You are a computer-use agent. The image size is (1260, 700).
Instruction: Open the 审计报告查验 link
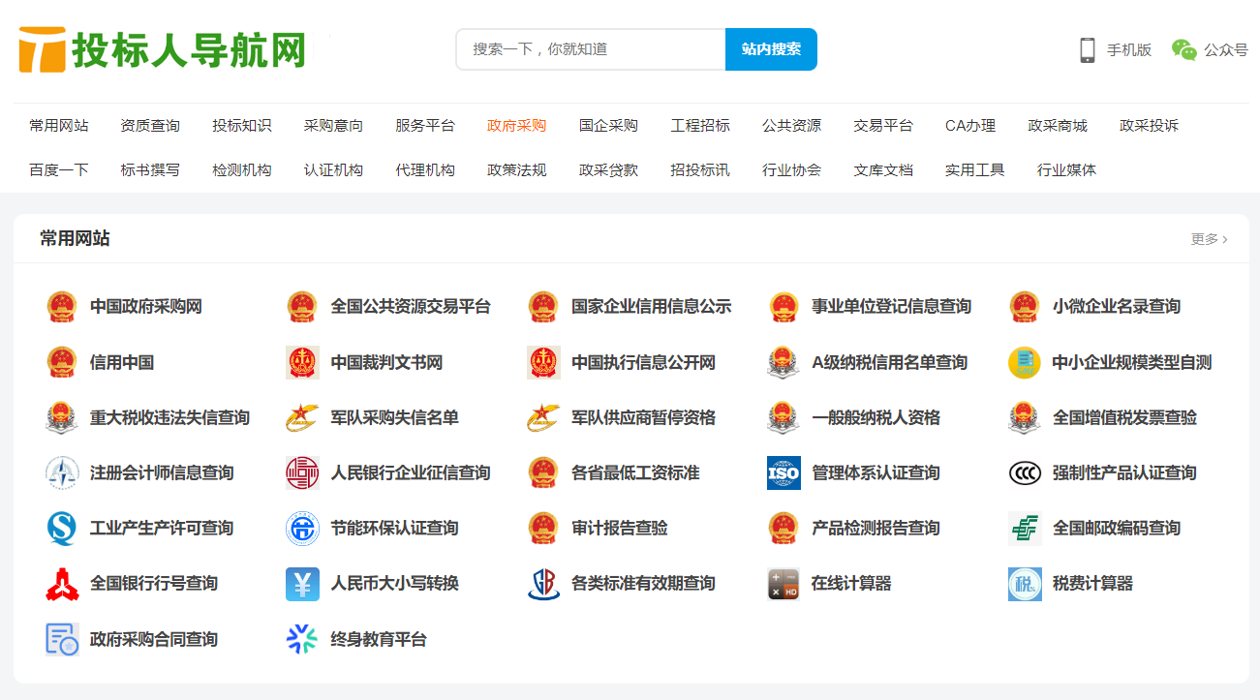tap(620, 528)
